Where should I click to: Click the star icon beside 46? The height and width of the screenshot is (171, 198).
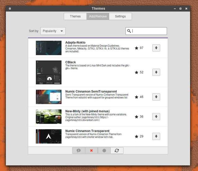(136, 97)
